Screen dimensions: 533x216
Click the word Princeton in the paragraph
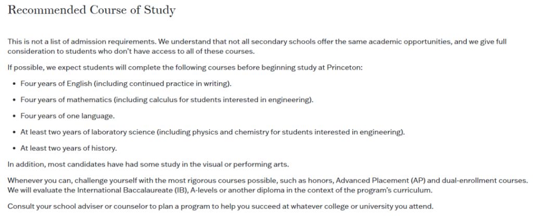point(344,67)
